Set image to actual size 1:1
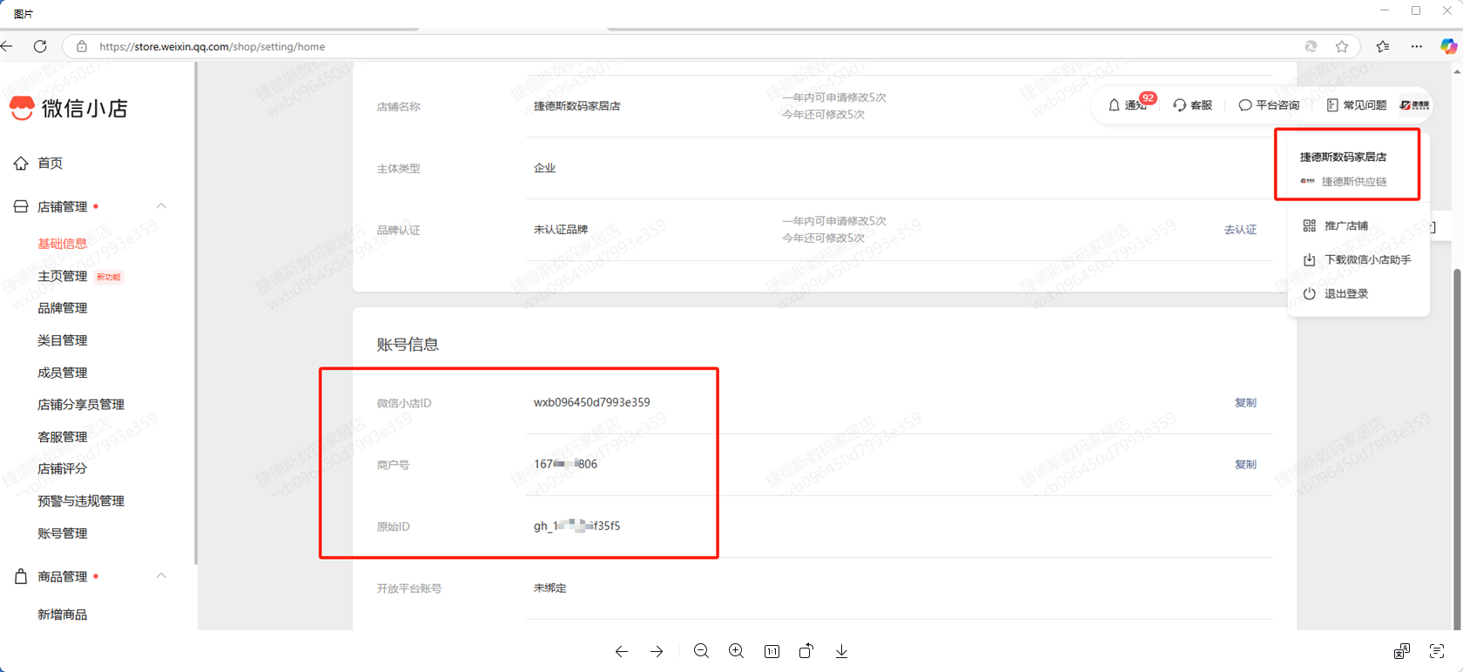The width and height of the screenshot is (1463, 672). [x=772, y=651]
